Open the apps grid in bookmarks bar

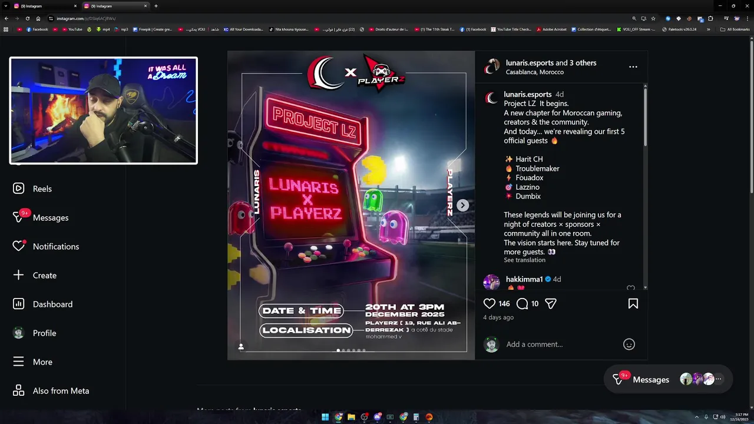(6, 29)
